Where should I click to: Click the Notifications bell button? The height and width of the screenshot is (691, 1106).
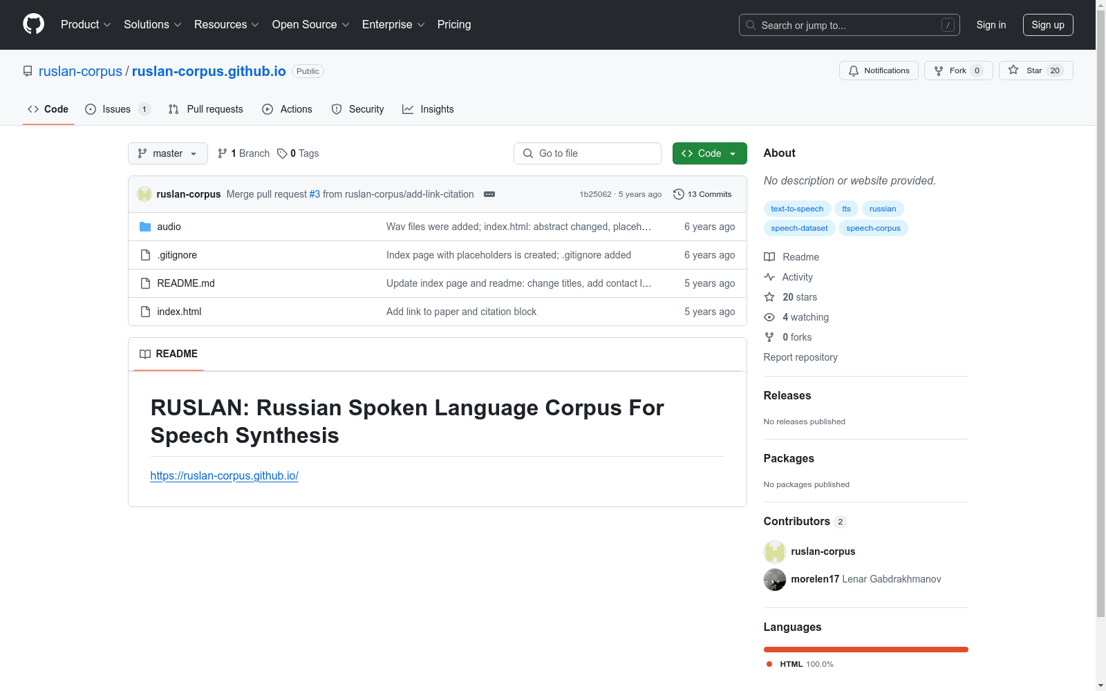coord(879,70)
